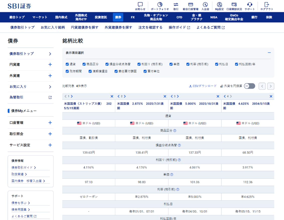
Task: Open the 投資信託 navigation tab
Action: (101, 17)
